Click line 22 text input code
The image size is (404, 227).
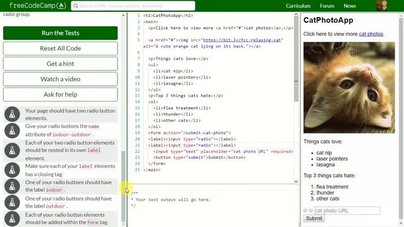click(x=223, y=151)
